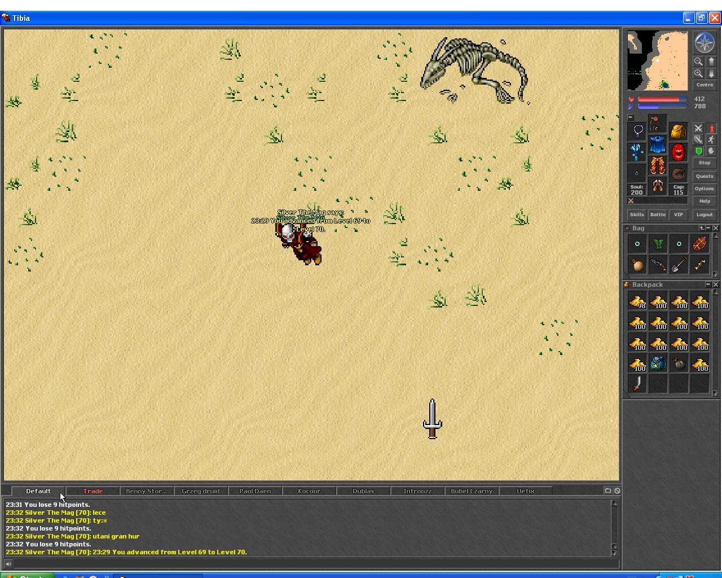Click the brown pouch in Bag
The width and height of the screenshot is (722, 578).
637,265
